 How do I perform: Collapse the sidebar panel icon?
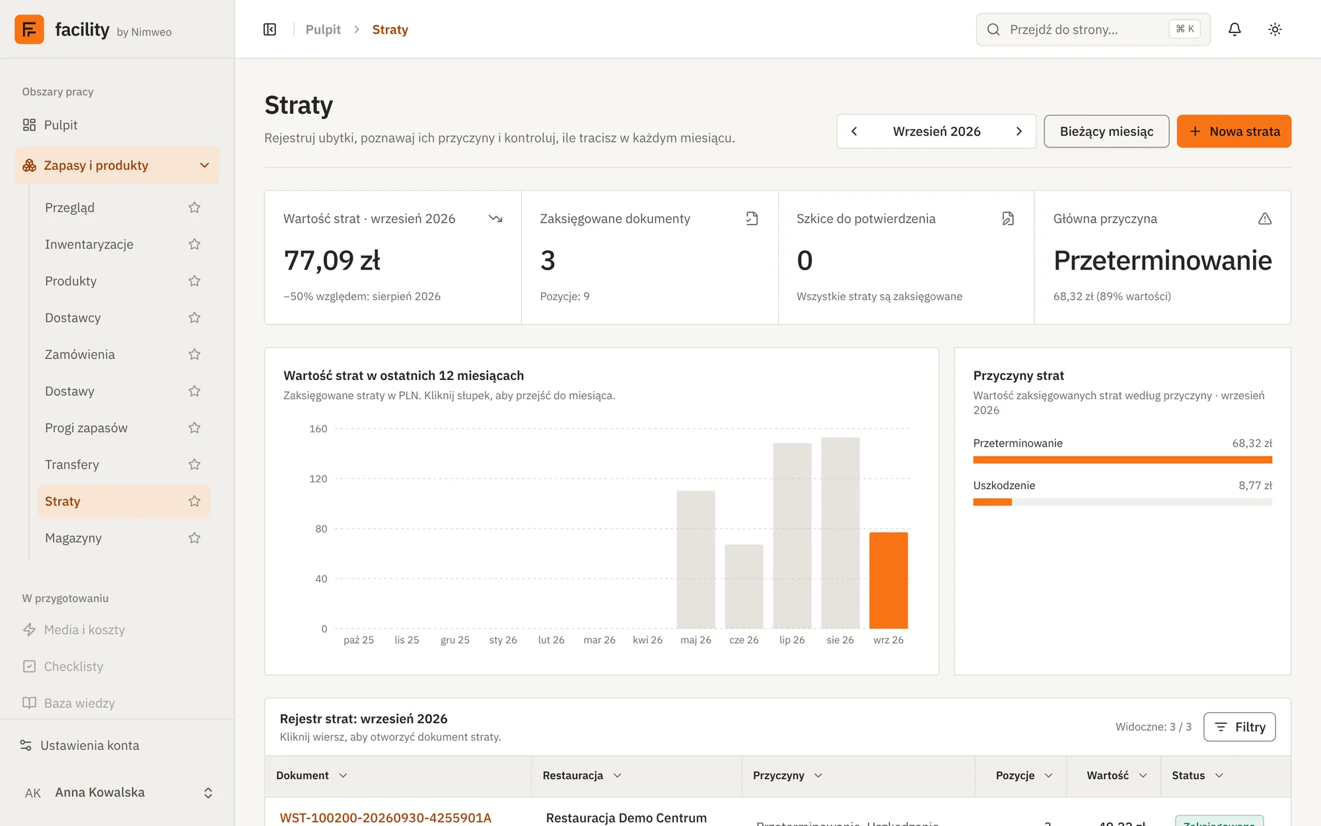pyautogui.click(x=269, y=30)
